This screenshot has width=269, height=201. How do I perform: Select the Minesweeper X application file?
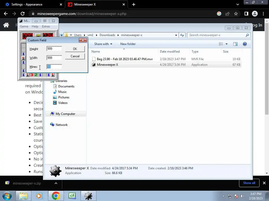[166, 65]
